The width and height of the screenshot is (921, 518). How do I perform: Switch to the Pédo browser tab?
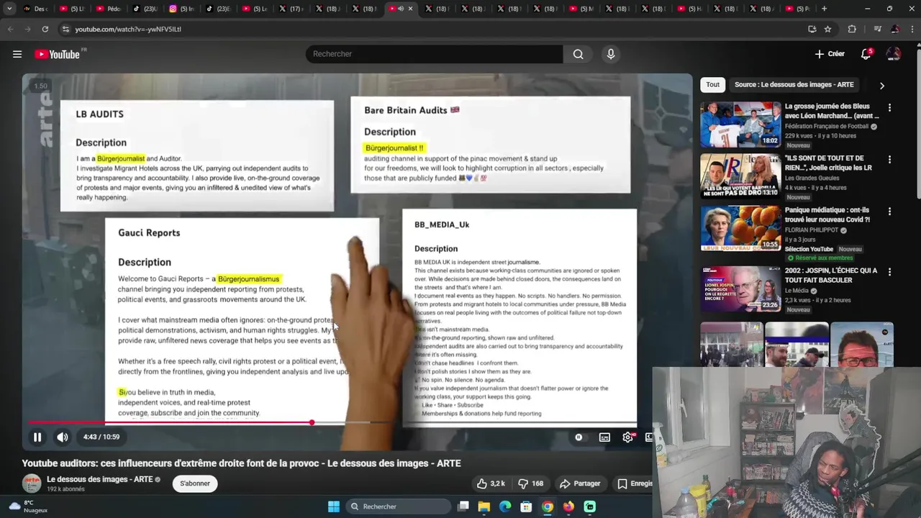(109, 9)
